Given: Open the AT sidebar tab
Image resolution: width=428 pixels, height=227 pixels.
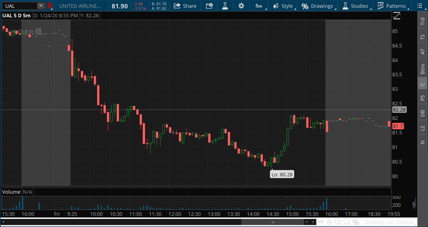Looking at the screenshot, I should coord(423,52).
